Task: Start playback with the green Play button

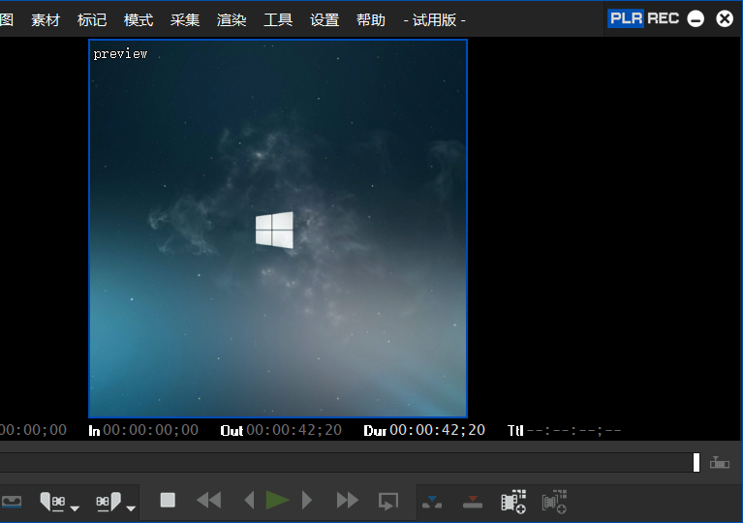Action: [x=278, y=501]
